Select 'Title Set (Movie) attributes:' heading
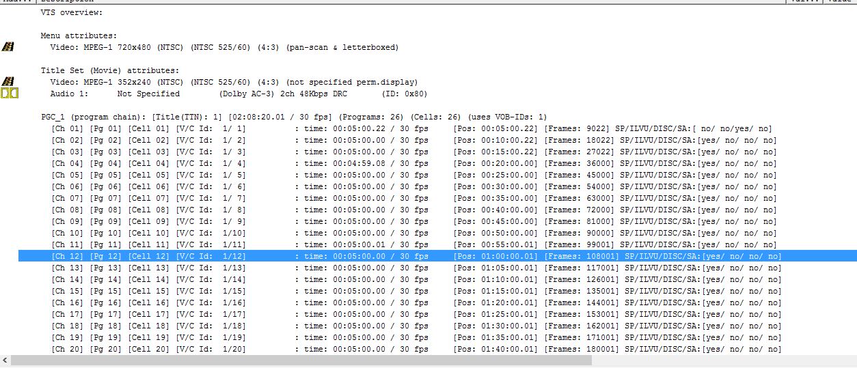Screen dimensions: 857x368 109,70
